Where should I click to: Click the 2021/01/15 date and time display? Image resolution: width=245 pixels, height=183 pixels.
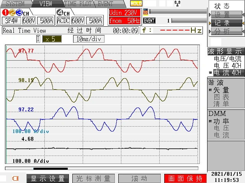pos(227,177)
